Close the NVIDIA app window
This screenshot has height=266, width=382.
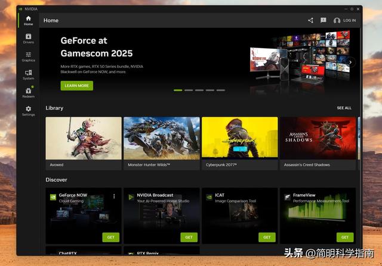(x=358, y=9)
